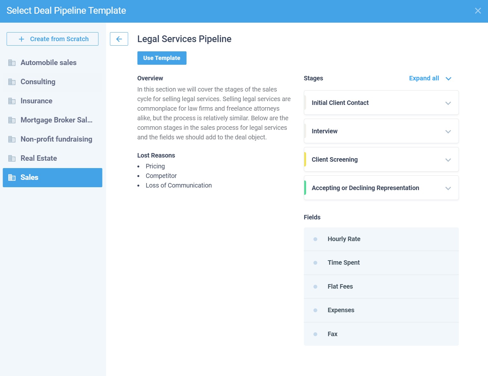Image resolution: width=488 pixels, height=376 pixels.
Task: Select the Sales template category
Action: 53,178
